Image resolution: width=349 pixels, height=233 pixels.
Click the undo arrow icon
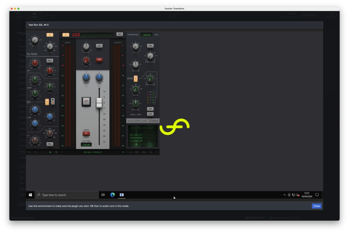29,152
